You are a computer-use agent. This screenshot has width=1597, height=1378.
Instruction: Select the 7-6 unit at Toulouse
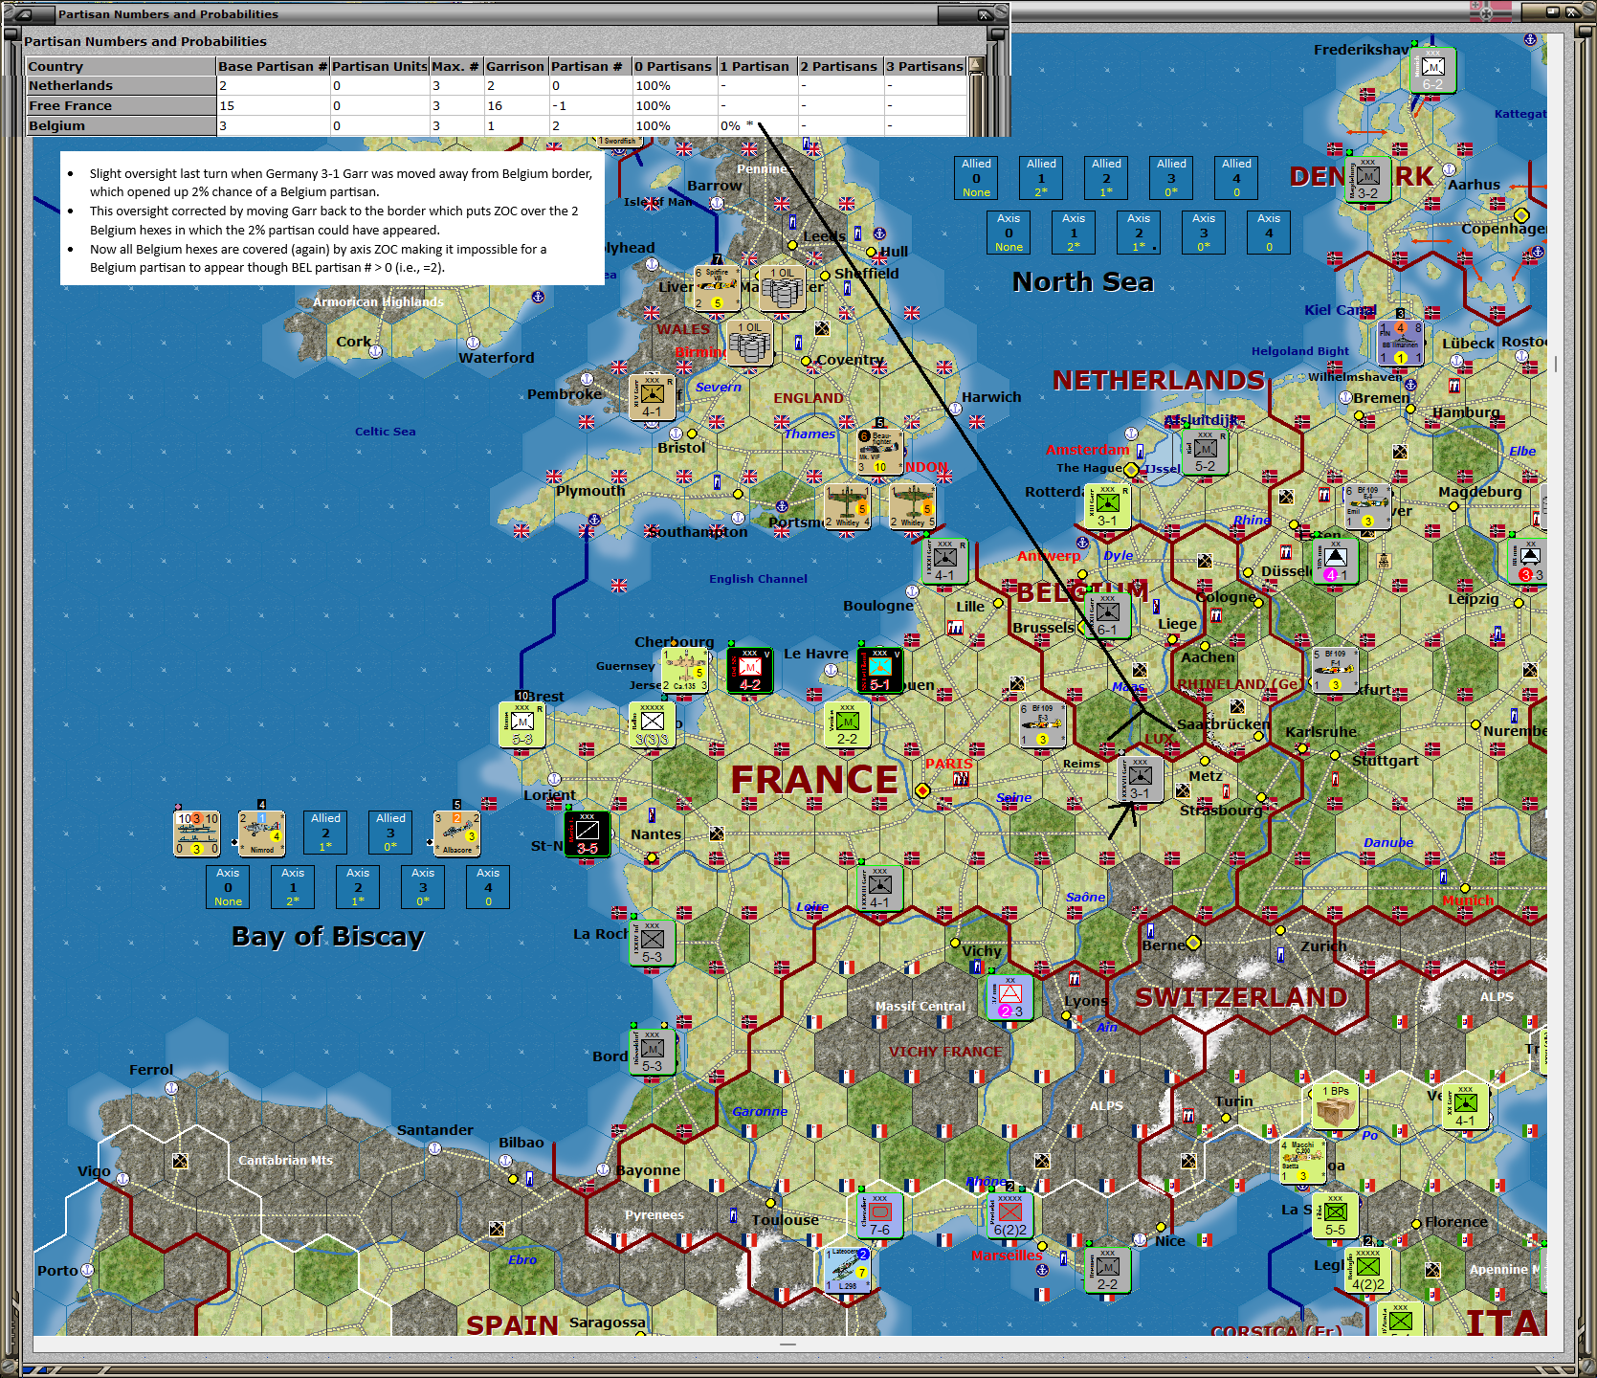pos(879,1215)
